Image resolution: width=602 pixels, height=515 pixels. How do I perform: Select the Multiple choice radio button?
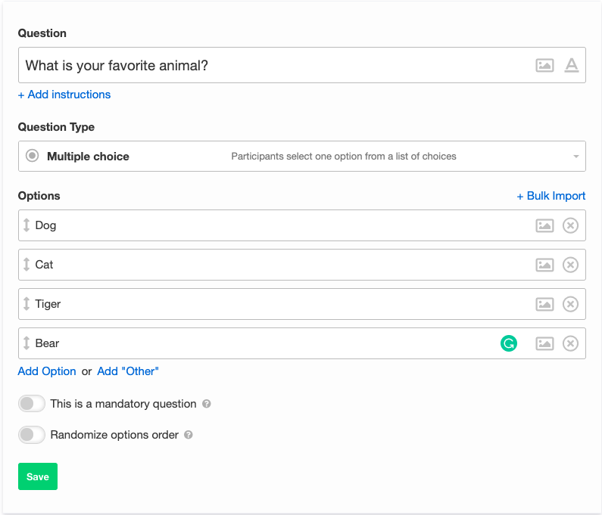coord(33,157)
